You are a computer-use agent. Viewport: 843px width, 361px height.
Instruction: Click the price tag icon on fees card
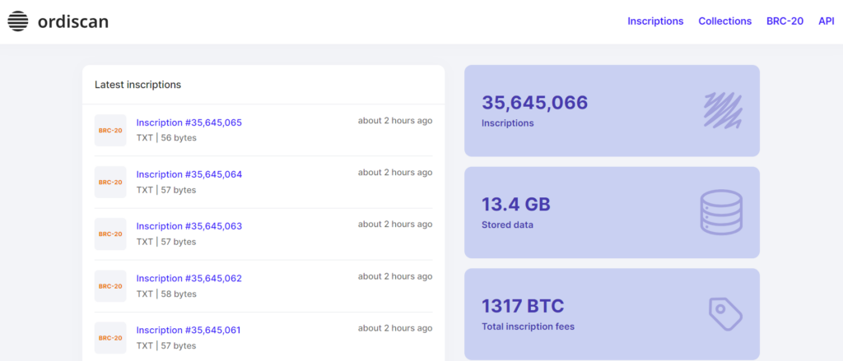point(725,313)
